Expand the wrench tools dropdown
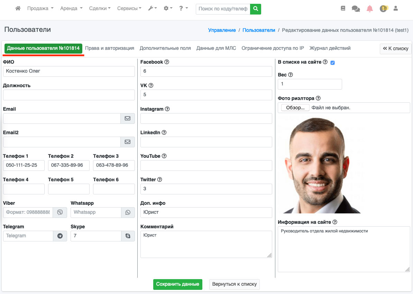 pos(152,9)
